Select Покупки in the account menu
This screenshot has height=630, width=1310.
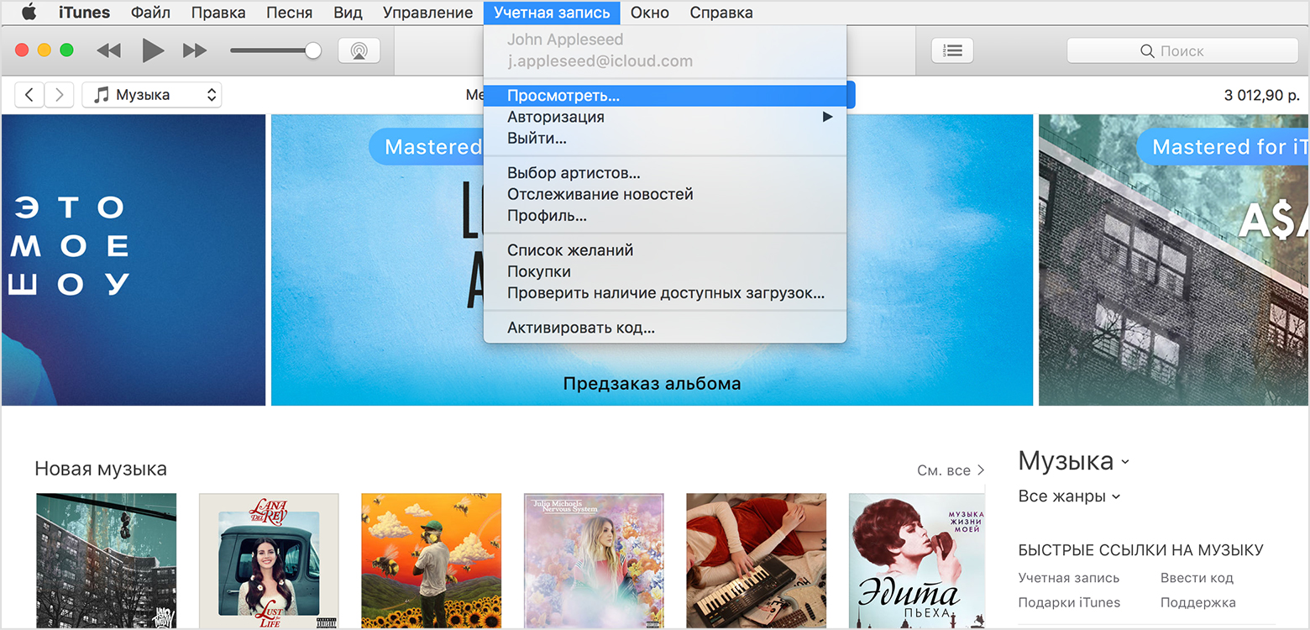click(x=665, y=271)
